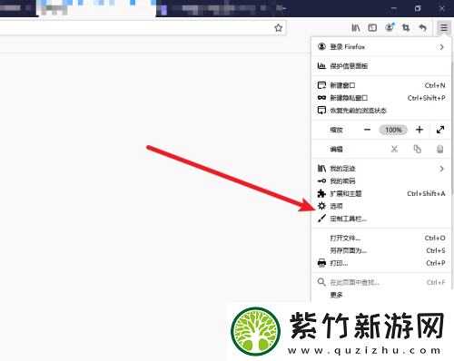Minimize the browser window

(x=394, y=8)
